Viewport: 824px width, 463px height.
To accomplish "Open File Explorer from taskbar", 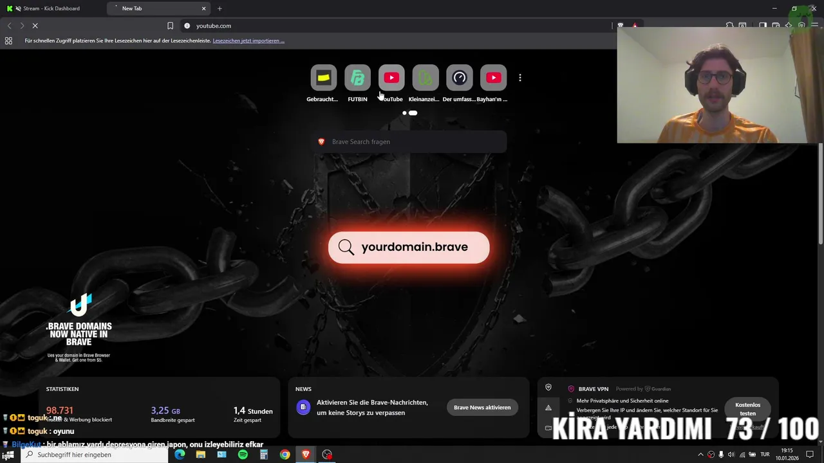I will (201, 455).
